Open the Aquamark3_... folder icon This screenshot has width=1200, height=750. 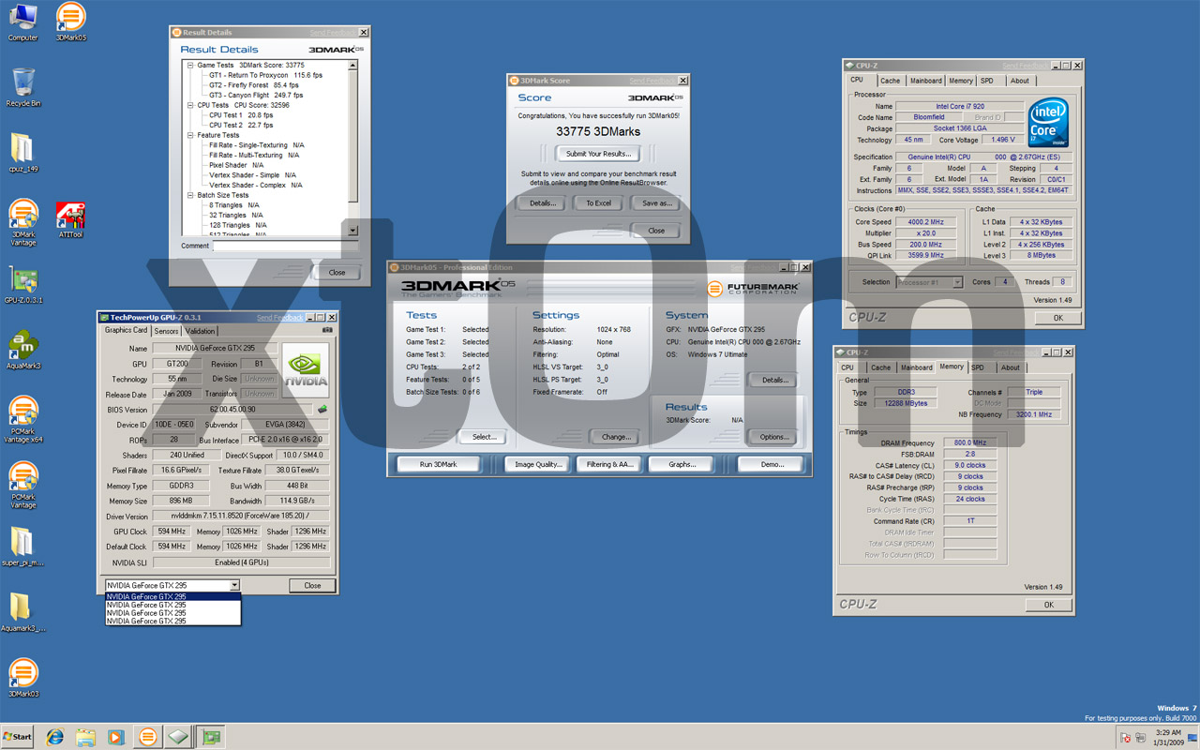point(22,613)
